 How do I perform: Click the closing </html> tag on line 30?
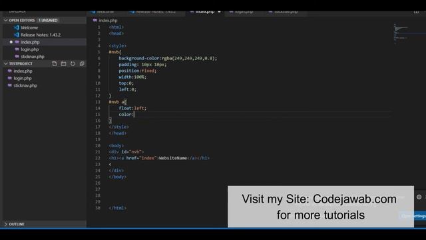point(118,208)
